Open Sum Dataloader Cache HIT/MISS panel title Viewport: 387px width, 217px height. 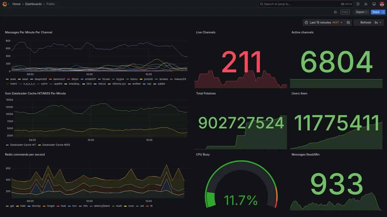pos(35,93)
